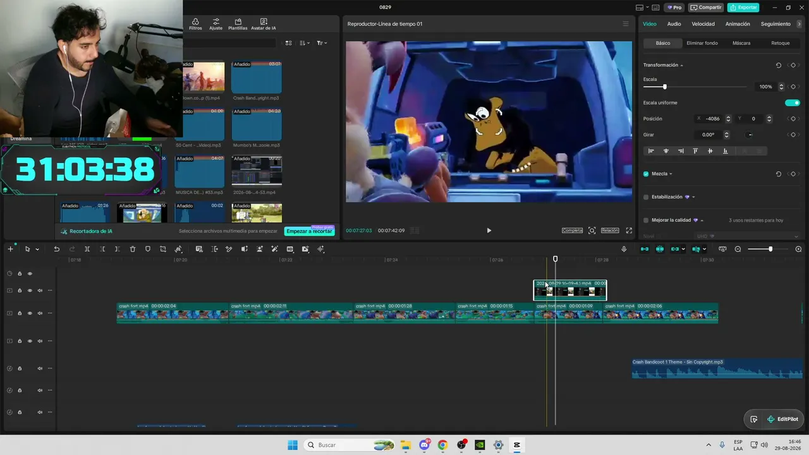
Task: Enter fullscreen preview mode
Action: [x=629, y=231]
